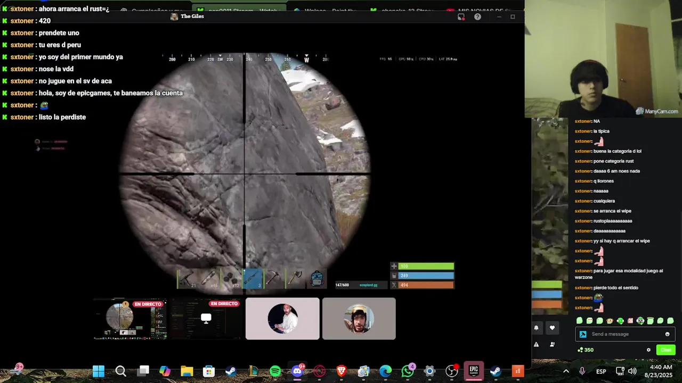Image resolution: width=682 pixels, height=383 pixels.
Task: Open Microsoft Edge from the taskbar
Action: 386,371
